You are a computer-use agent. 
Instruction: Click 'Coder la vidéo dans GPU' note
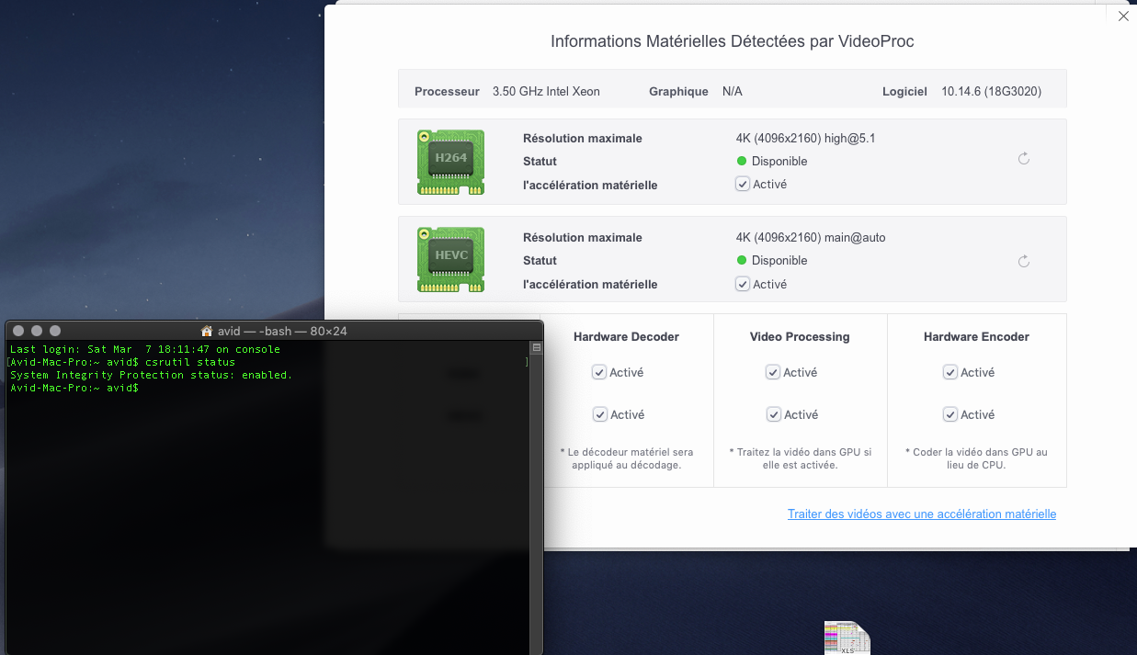point(976,458)
